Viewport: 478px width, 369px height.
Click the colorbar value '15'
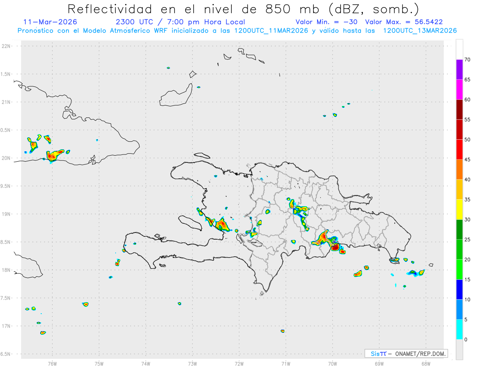point(467,279)
